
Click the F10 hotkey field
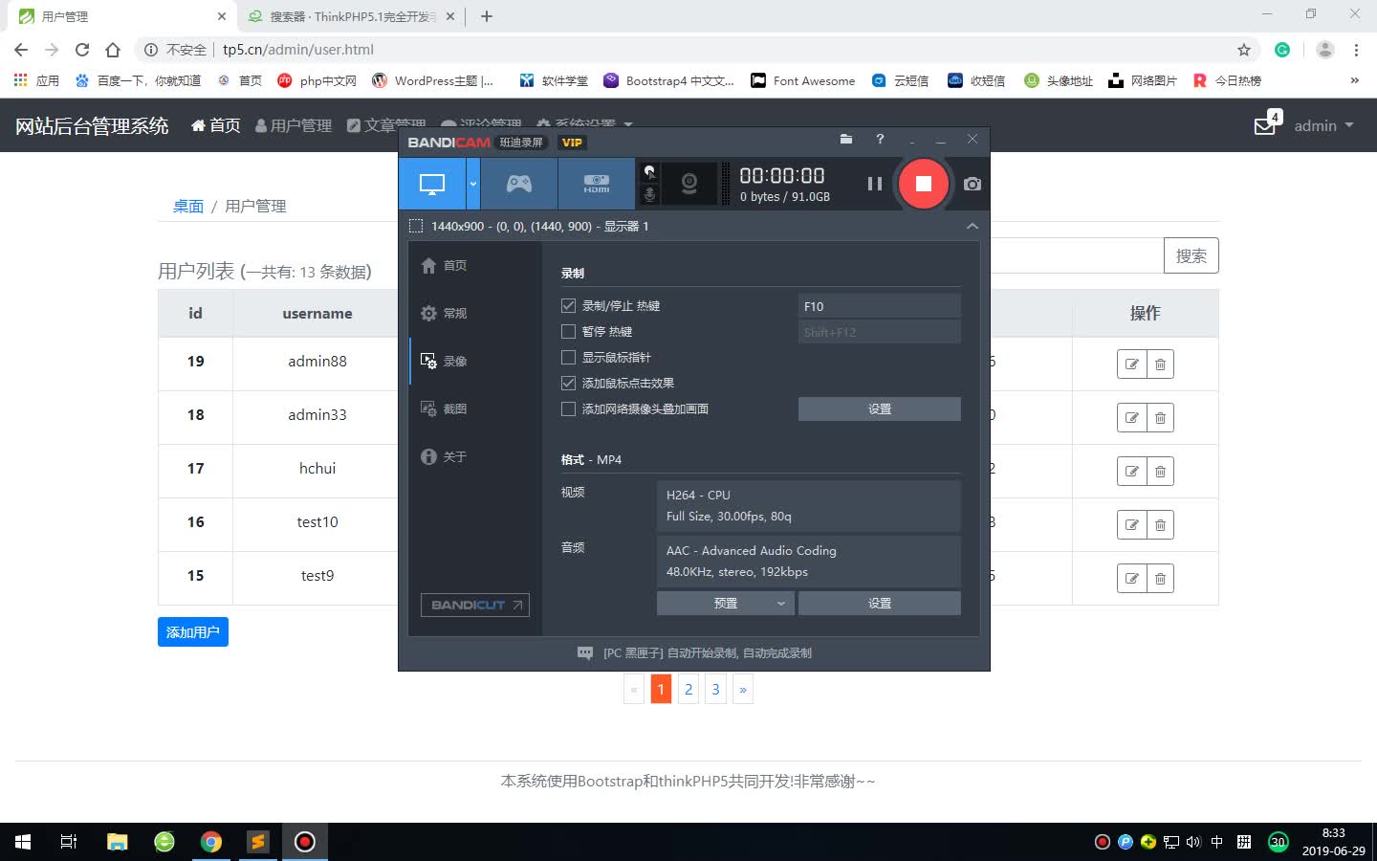click(879, 306)
